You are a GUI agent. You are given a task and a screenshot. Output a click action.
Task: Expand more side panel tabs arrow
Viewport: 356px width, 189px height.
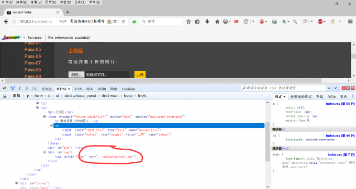[352, 96]
